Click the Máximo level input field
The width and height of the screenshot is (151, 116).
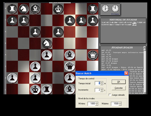(x=115, y=104)
